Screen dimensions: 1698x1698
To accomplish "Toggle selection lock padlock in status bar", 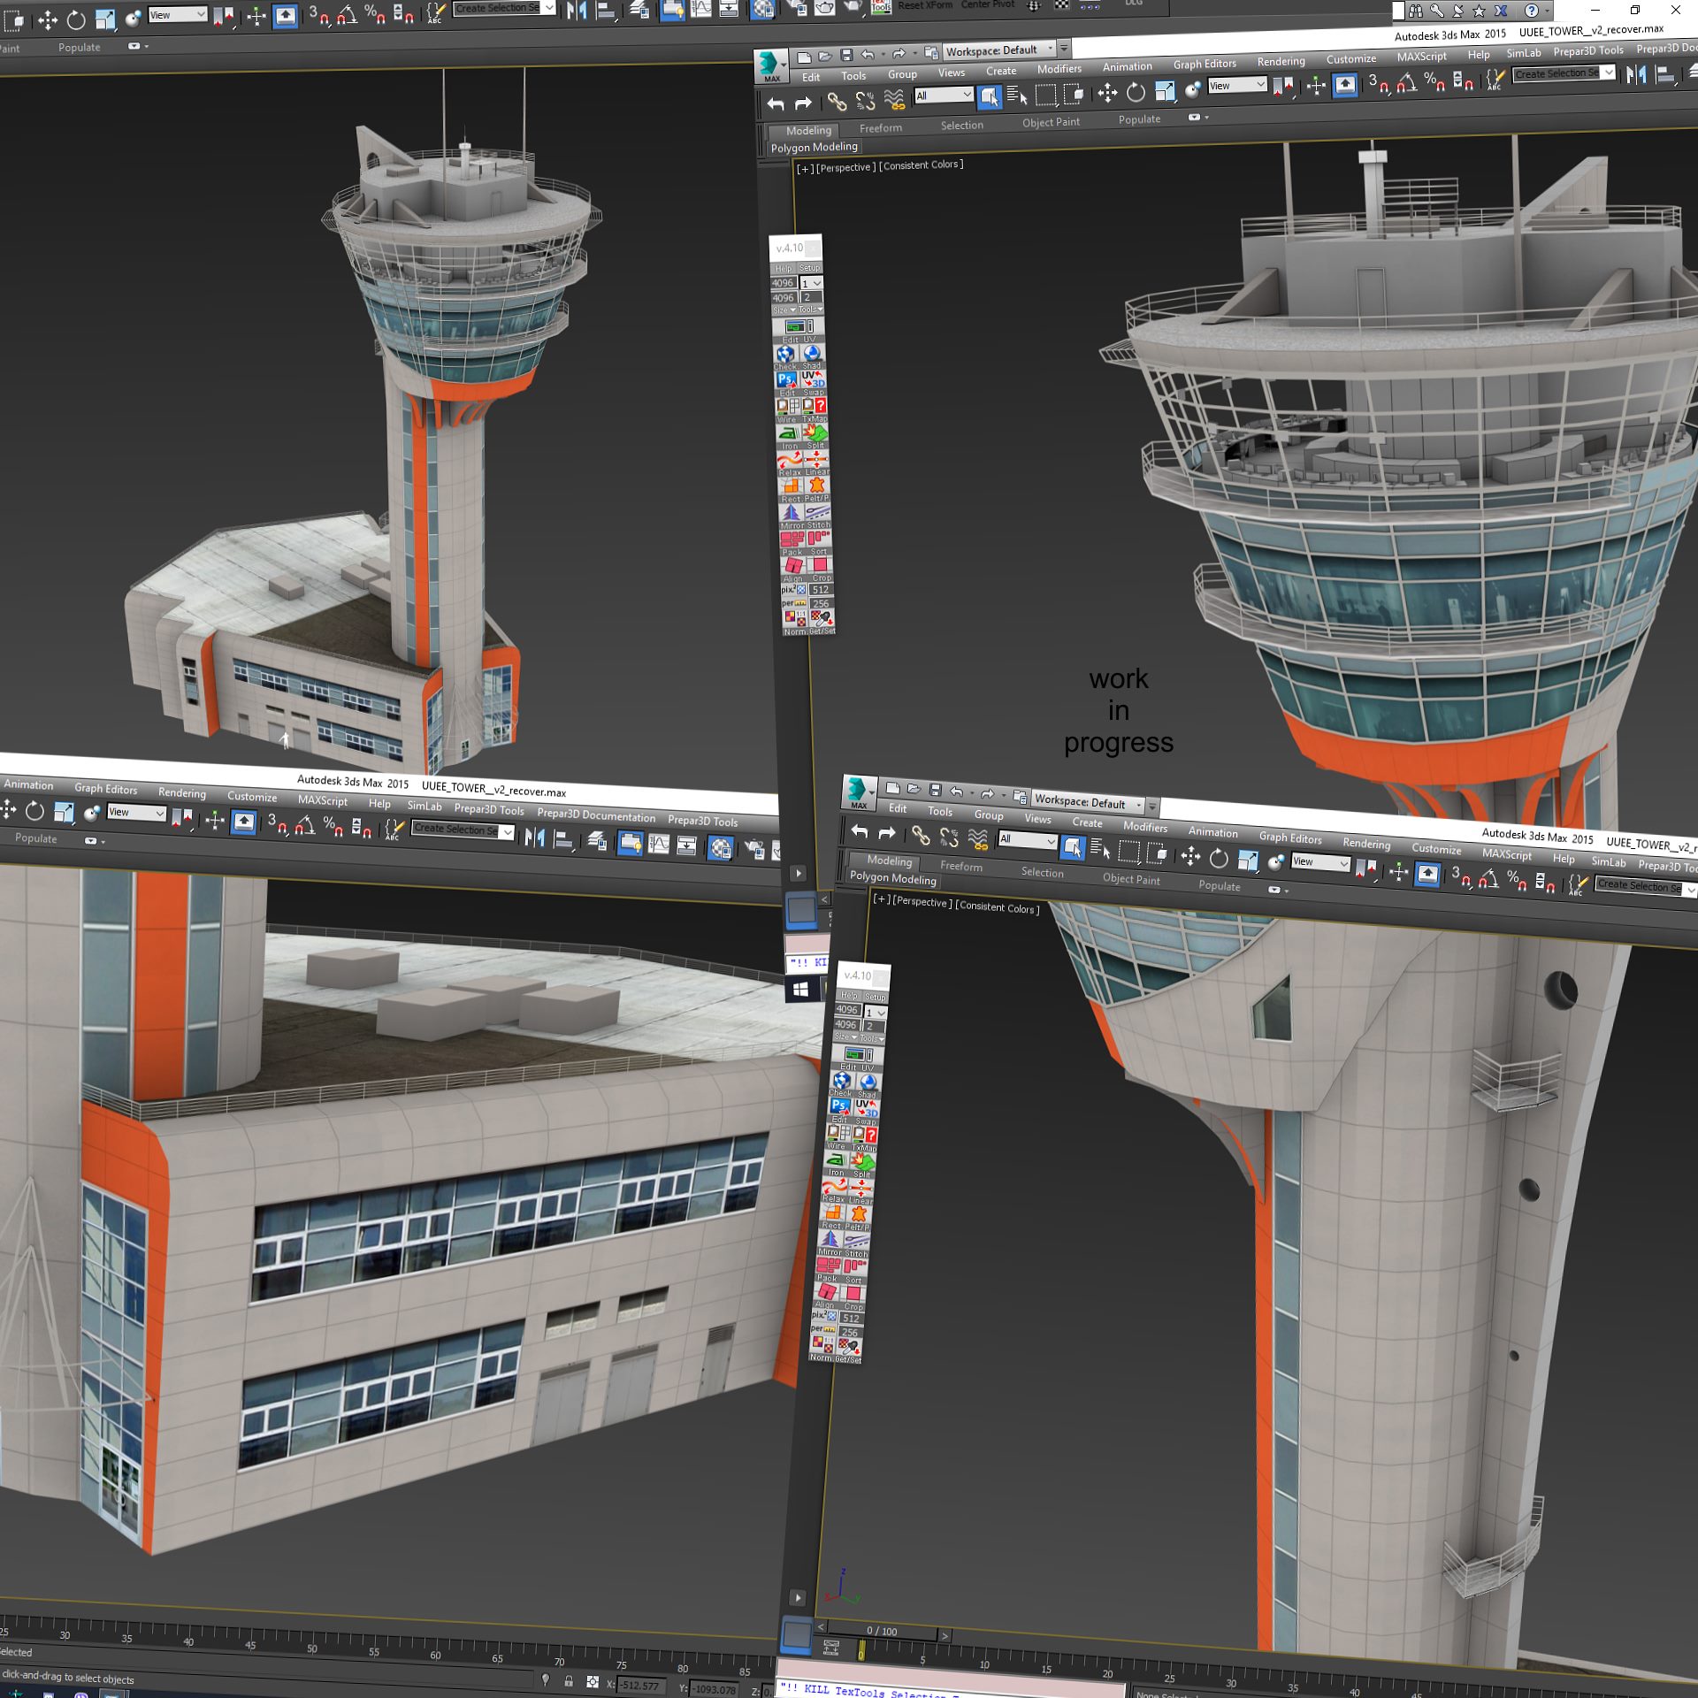I will 569,1681.
